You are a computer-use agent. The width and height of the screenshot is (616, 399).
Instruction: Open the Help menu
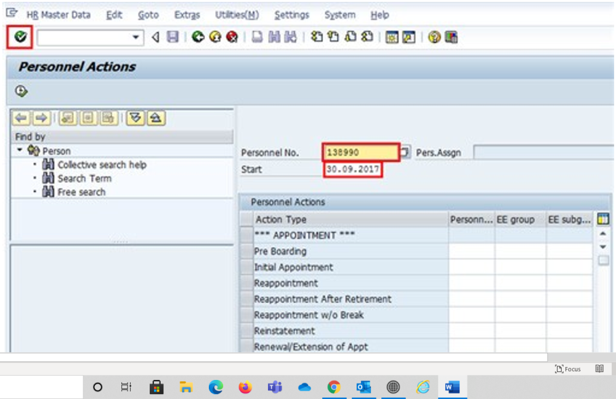tap(379, 15)
